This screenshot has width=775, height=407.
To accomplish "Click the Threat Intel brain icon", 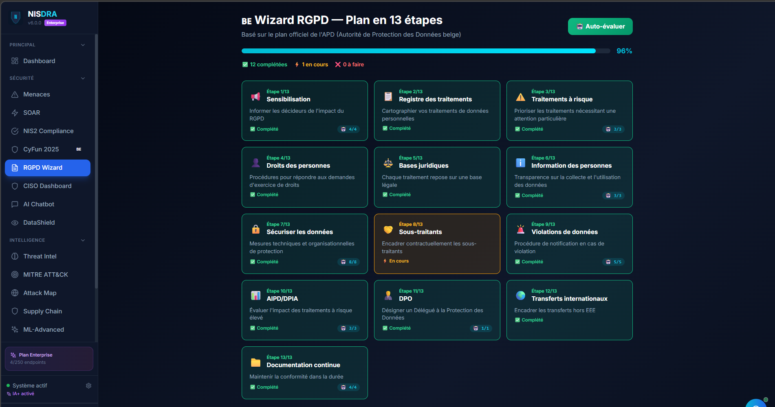I will (x=15, y=256).
